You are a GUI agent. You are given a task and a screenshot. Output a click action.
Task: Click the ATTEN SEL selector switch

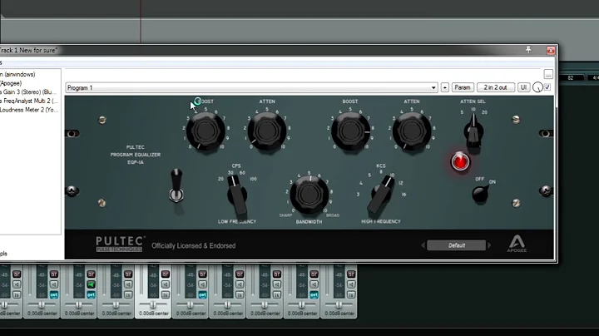[473, 131]
